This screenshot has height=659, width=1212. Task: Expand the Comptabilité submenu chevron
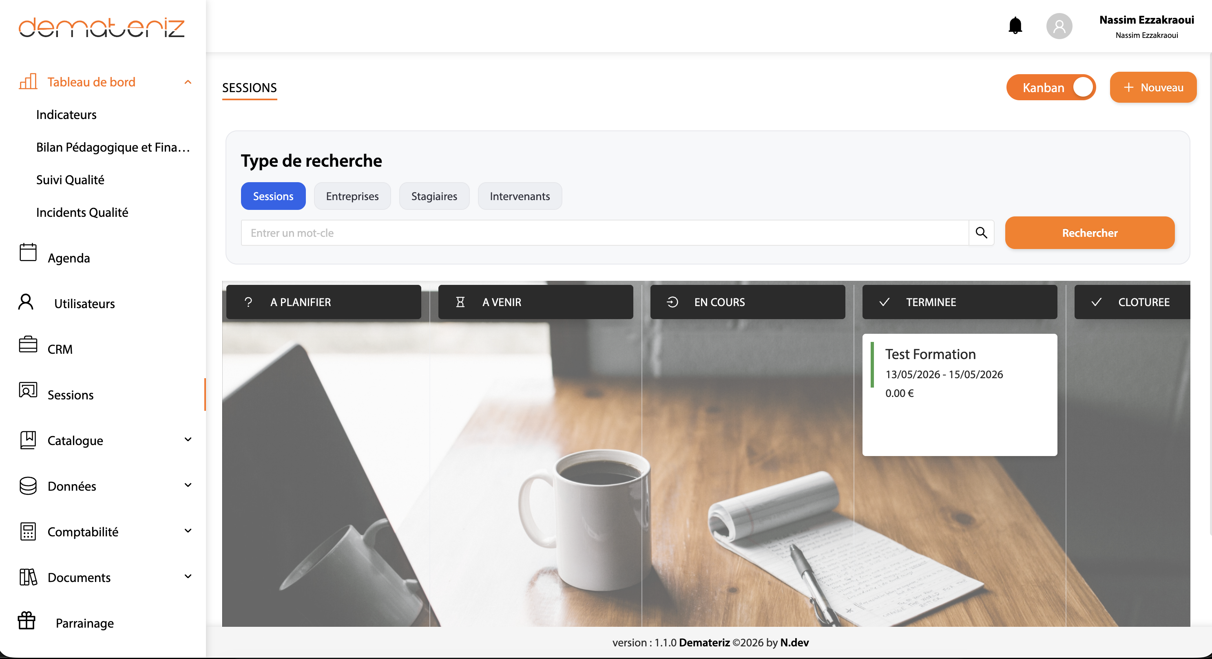[x=188, y=530]
